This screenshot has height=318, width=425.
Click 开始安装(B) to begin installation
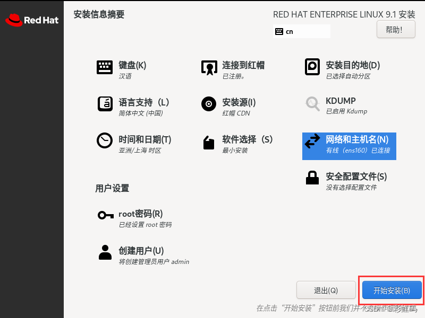(392, 290)
